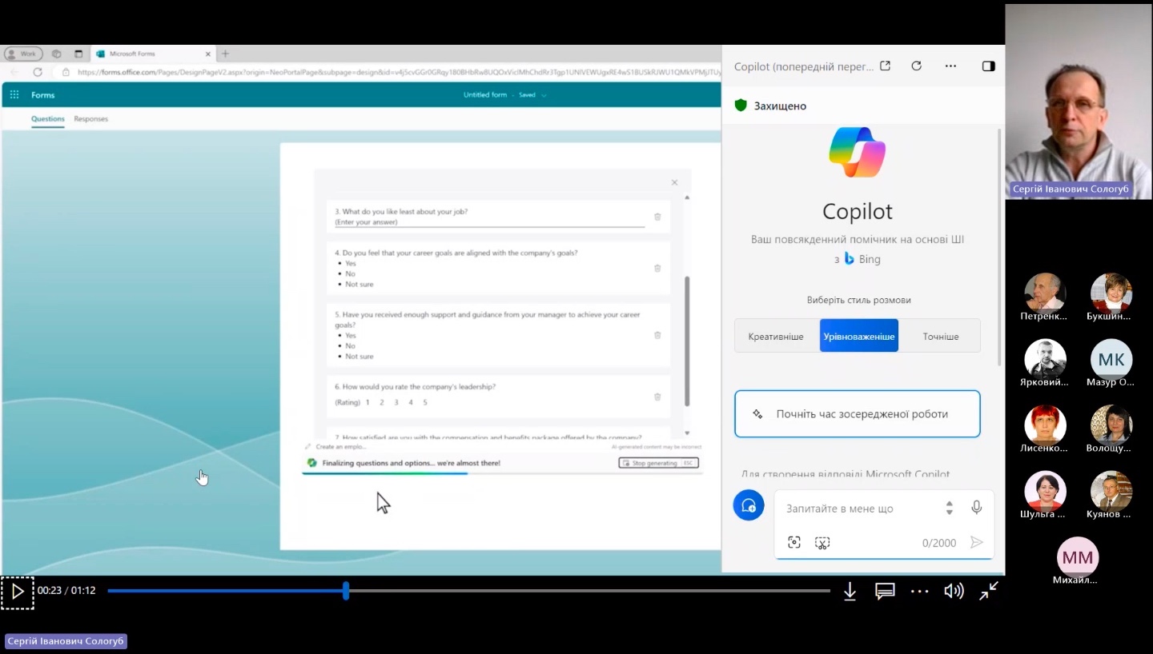Play the recorded video
The height and width of the screenshot is (654, 1153).
click(18, 592)
